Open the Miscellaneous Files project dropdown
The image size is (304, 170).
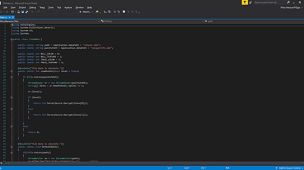pyautogui.click(x=50, y=21)
